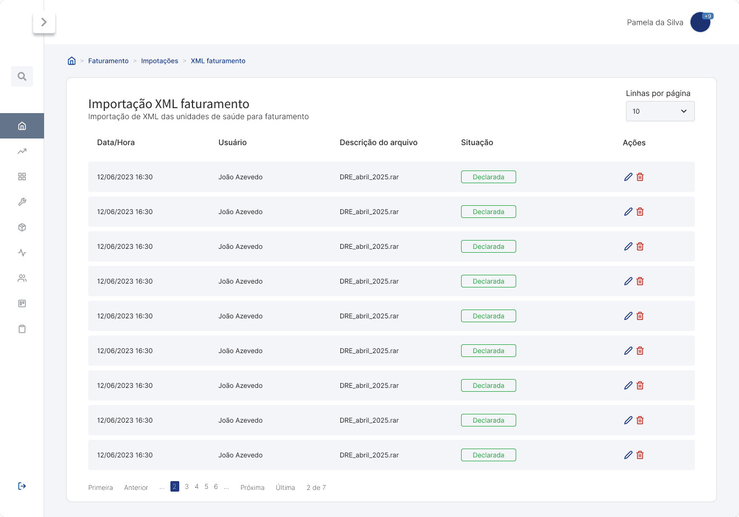
Task: Select current page 2 in pagination
Action: point(175,486)
